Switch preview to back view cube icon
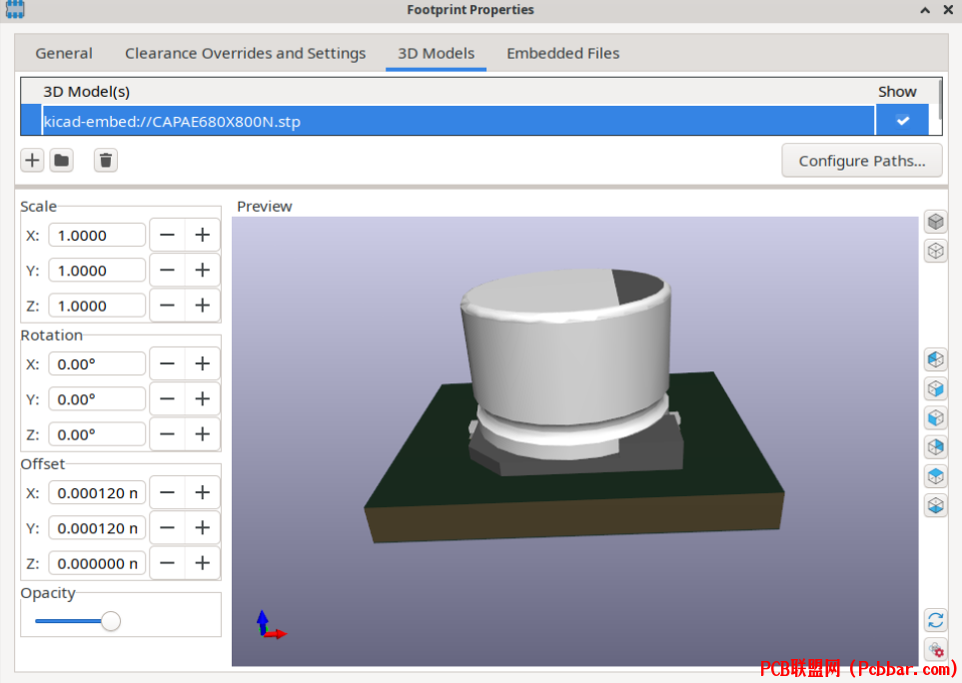The height and width of the screenshot is (683, 962). point(935,447)
